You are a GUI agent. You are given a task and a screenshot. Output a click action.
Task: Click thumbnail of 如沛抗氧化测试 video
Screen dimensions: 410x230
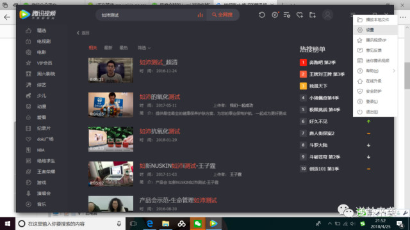[111, 139]
